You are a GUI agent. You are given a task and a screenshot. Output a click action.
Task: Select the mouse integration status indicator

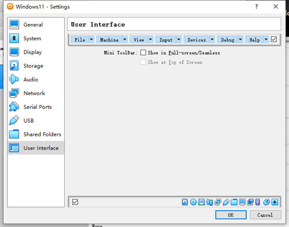click(267, 202)
